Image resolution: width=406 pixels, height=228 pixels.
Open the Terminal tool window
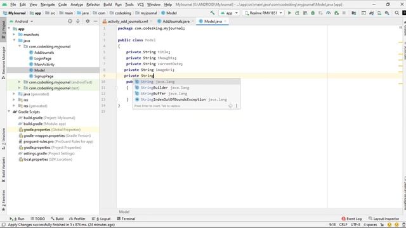tap(126, 218)
